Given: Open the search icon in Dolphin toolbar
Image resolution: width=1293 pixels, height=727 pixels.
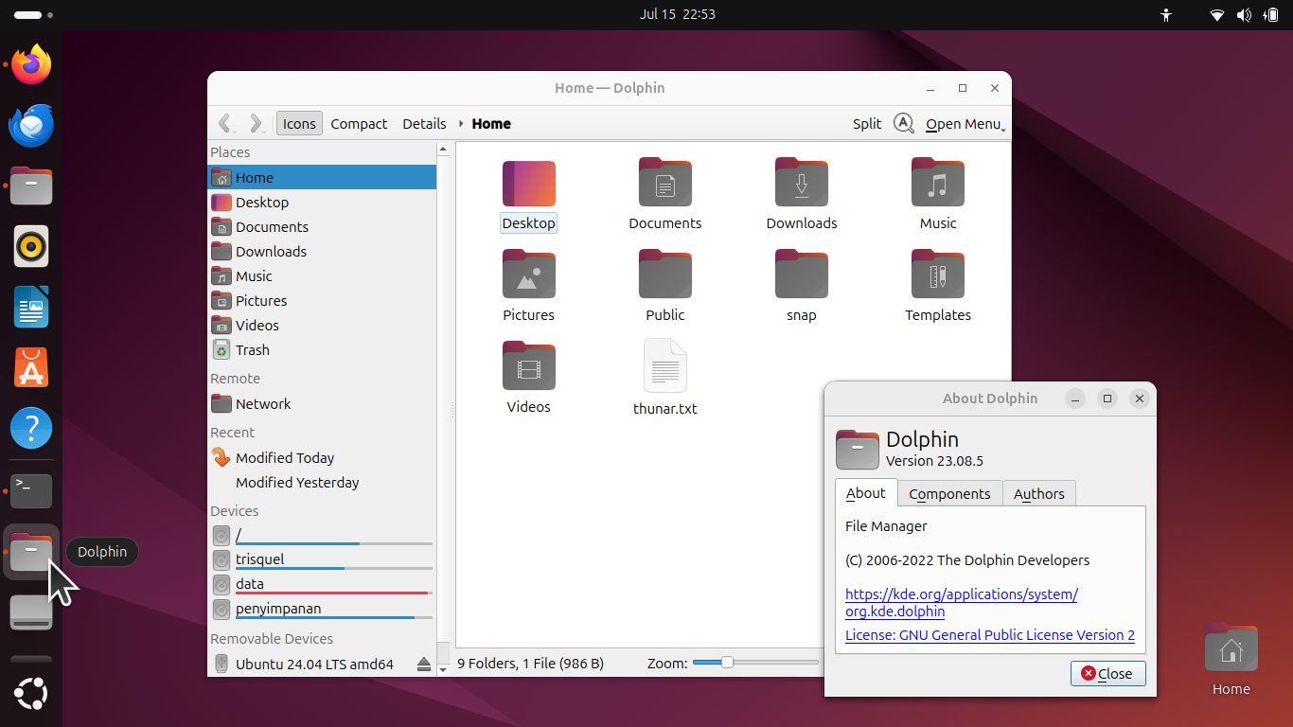Looking at the screenshot, I should point(903,123).
